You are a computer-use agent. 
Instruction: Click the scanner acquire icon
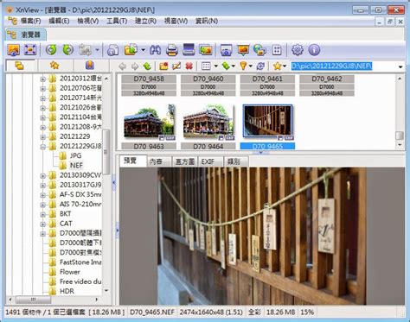point(189,50)
